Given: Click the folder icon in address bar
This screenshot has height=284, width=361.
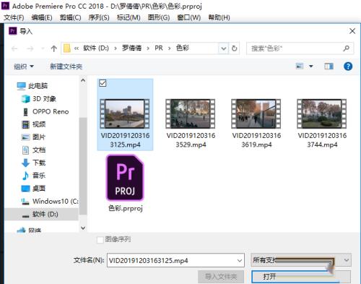Looking at the screenshot, I should point(67,48).
